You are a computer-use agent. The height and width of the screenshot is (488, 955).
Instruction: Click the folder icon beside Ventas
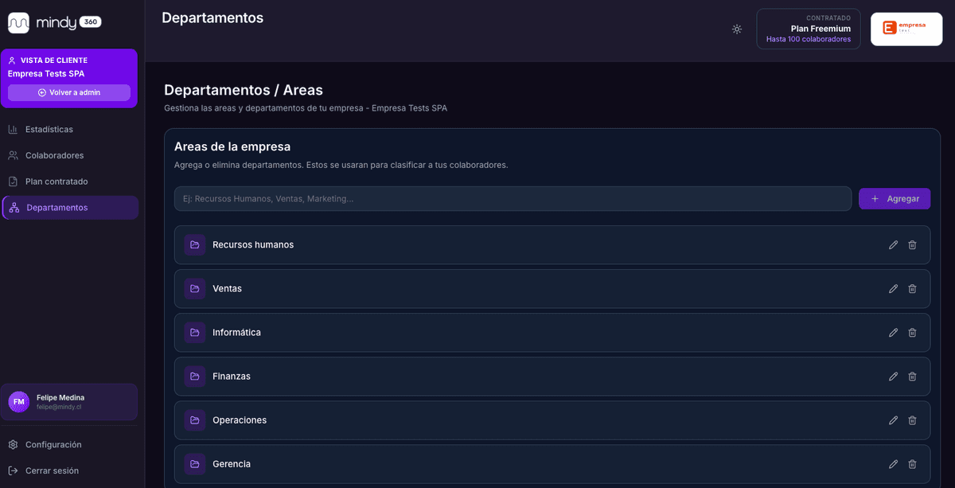tap(195, 289)
